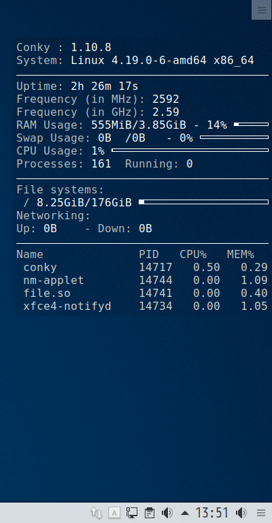Open the network connection monitor tray icon
Viewport: 272px width, 523px height.
pyautogui.click(x=132, y=513)
